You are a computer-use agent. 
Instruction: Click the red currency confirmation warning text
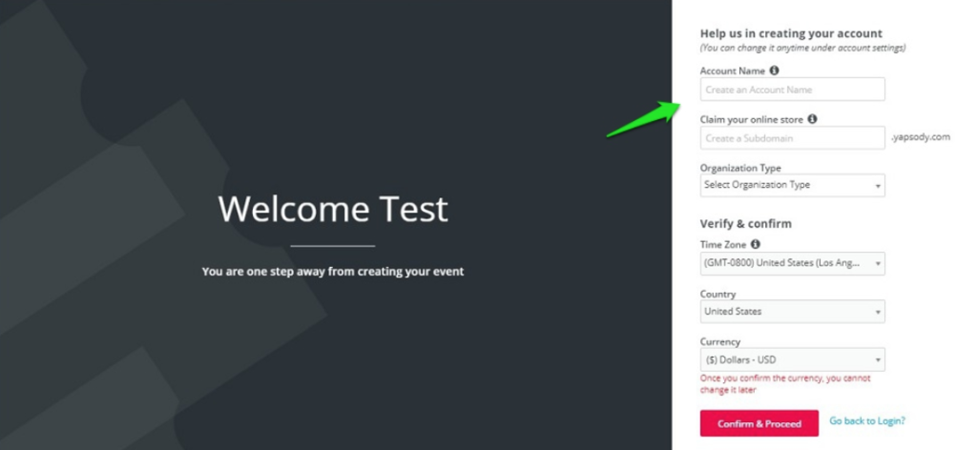pos(784,383)
